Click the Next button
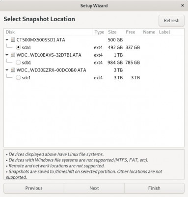188x197 pixels. [94, 188]
